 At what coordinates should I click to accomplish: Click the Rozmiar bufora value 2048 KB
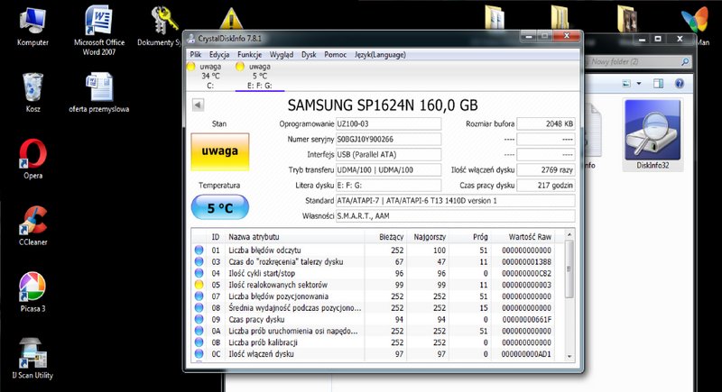tap(546, 123)
